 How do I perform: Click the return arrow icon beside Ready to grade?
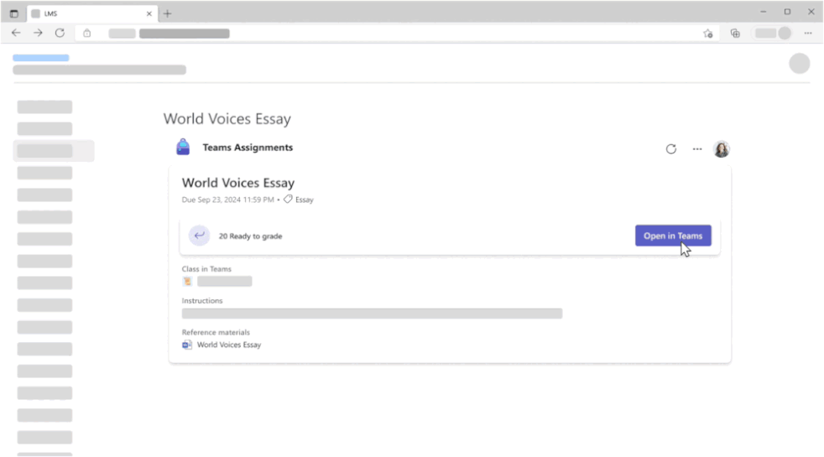199,236
